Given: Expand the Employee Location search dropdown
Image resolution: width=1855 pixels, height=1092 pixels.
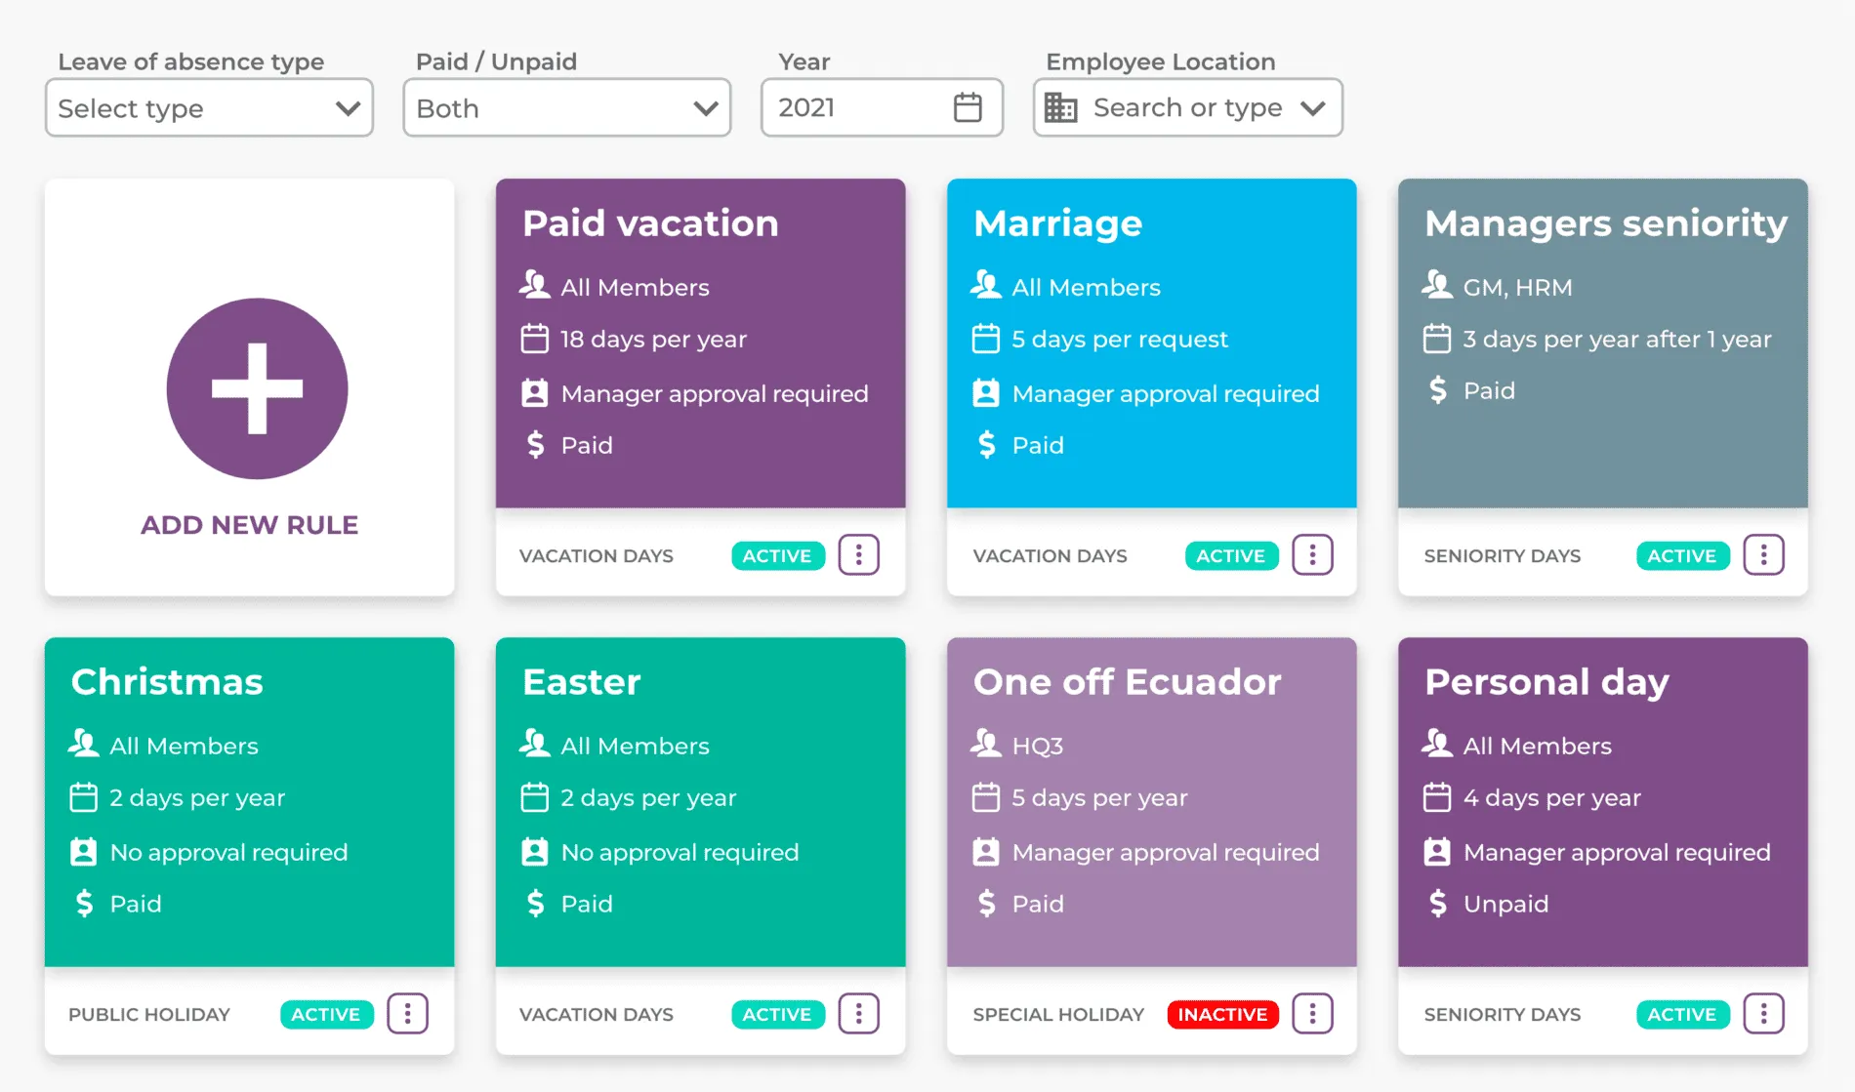Looking at the screenshot, I should point(1188,107).
